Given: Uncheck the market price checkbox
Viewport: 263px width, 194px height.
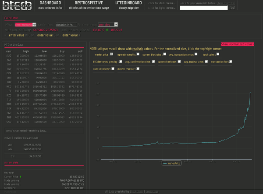Looking at the screenshot, I should [111, 54].
